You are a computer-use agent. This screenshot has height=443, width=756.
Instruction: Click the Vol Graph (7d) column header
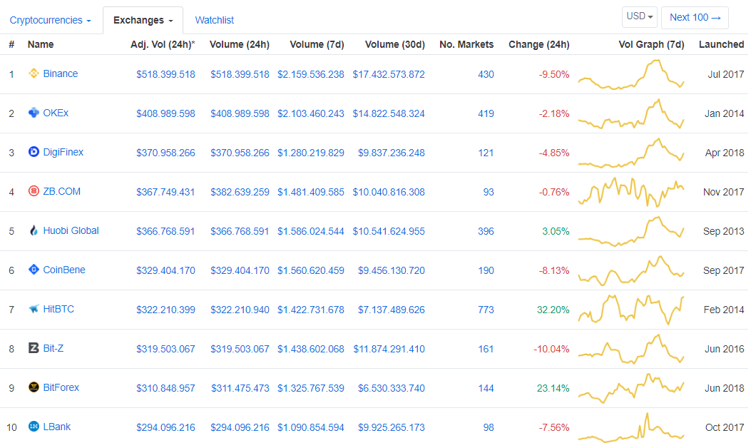651,44
